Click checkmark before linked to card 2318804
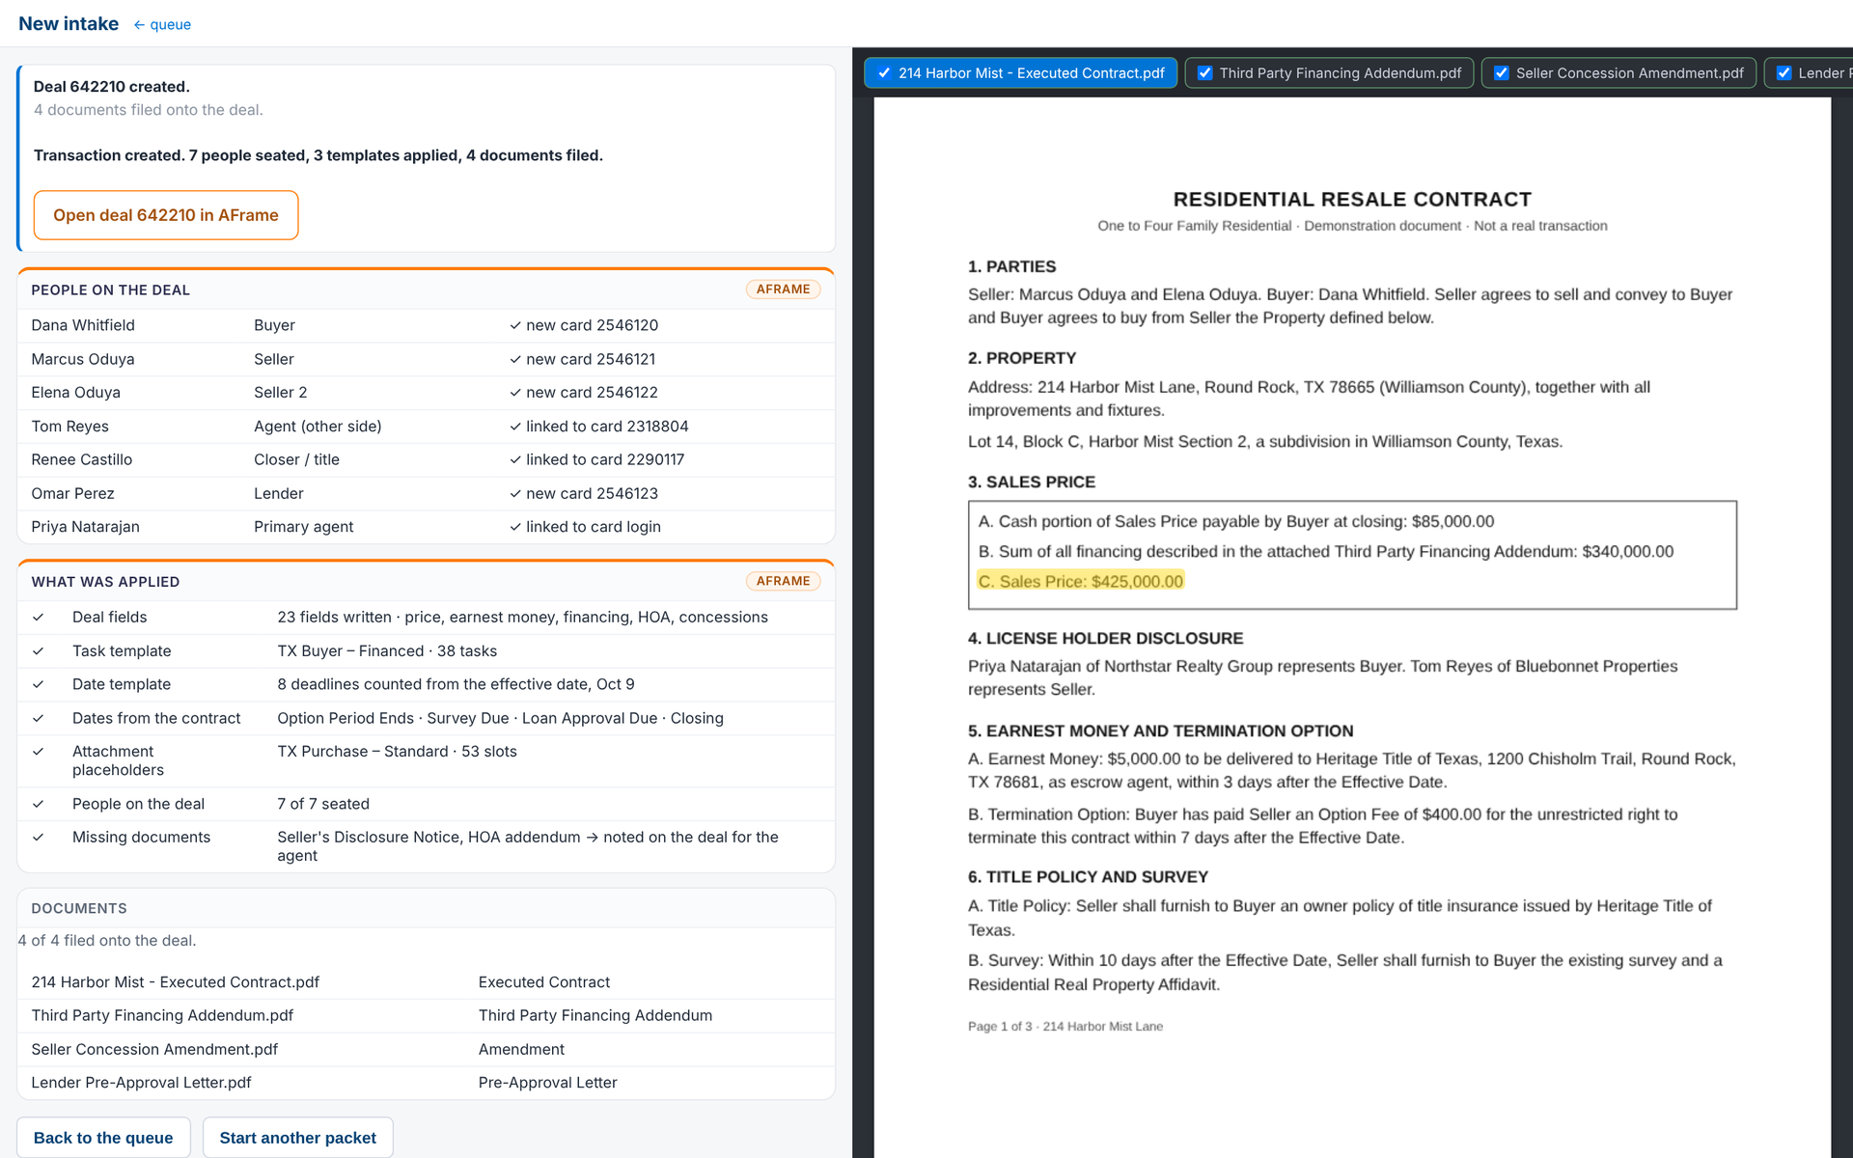 pyautogui.click(x=515, y=427)
